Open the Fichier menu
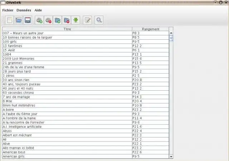 click(x=8, y=10)
